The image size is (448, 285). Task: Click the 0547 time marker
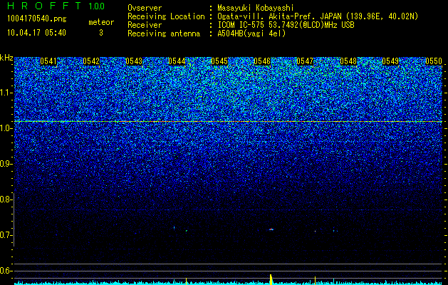click(305, 61)
